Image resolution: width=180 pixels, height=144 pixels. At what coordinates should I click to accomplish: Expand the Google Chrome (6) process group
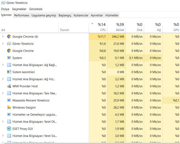pos(3,37)
